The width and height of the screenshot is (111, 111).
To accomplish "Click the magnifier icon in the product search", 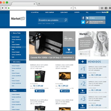I will tap(66, 20).
